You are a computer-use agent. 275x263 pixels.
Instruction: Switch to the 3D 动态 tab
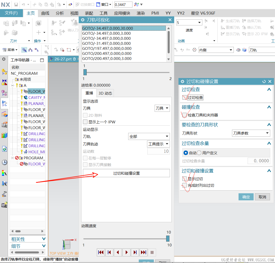click(105, 93)
